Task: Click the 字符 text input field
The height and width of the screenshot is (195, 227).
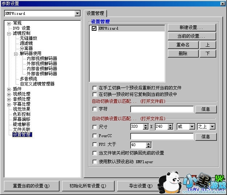Action: click(x=162, y=109)
